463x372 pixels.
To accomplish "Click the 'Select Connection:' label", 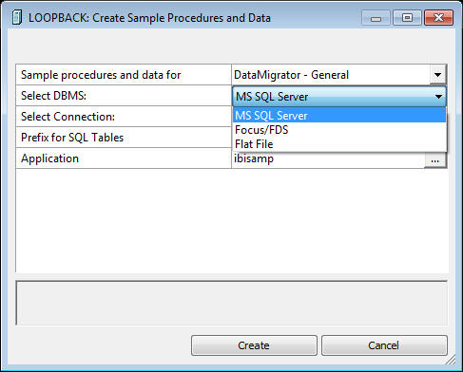I will 68,117.
